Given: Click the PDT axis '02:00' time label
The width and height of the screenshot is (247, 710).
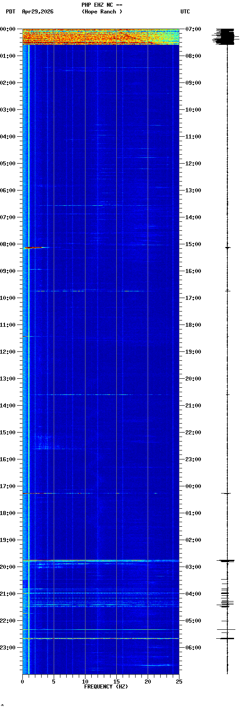Looking at the screenshot, I should click(8, 83).
